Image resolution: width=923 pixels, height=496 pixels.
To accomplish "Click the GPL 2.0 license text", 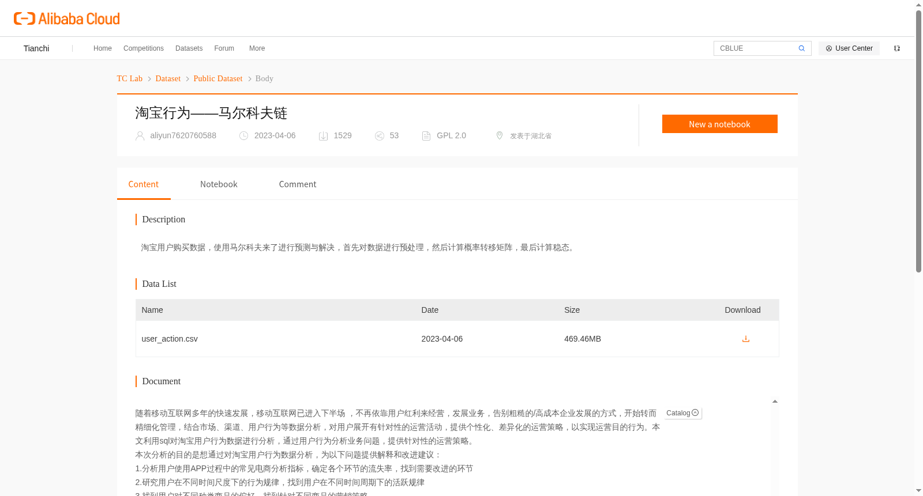I will point(451,135).
